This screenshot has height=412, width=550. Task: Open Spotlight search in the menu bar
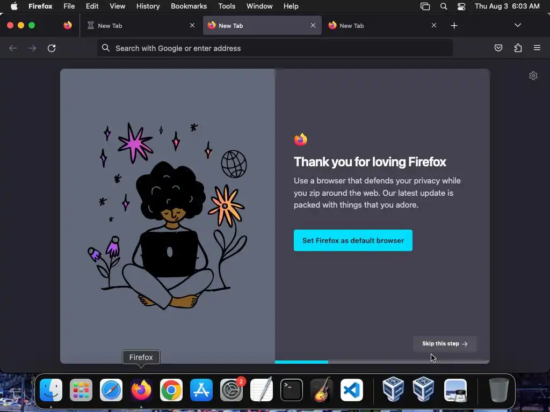[443, 6]
